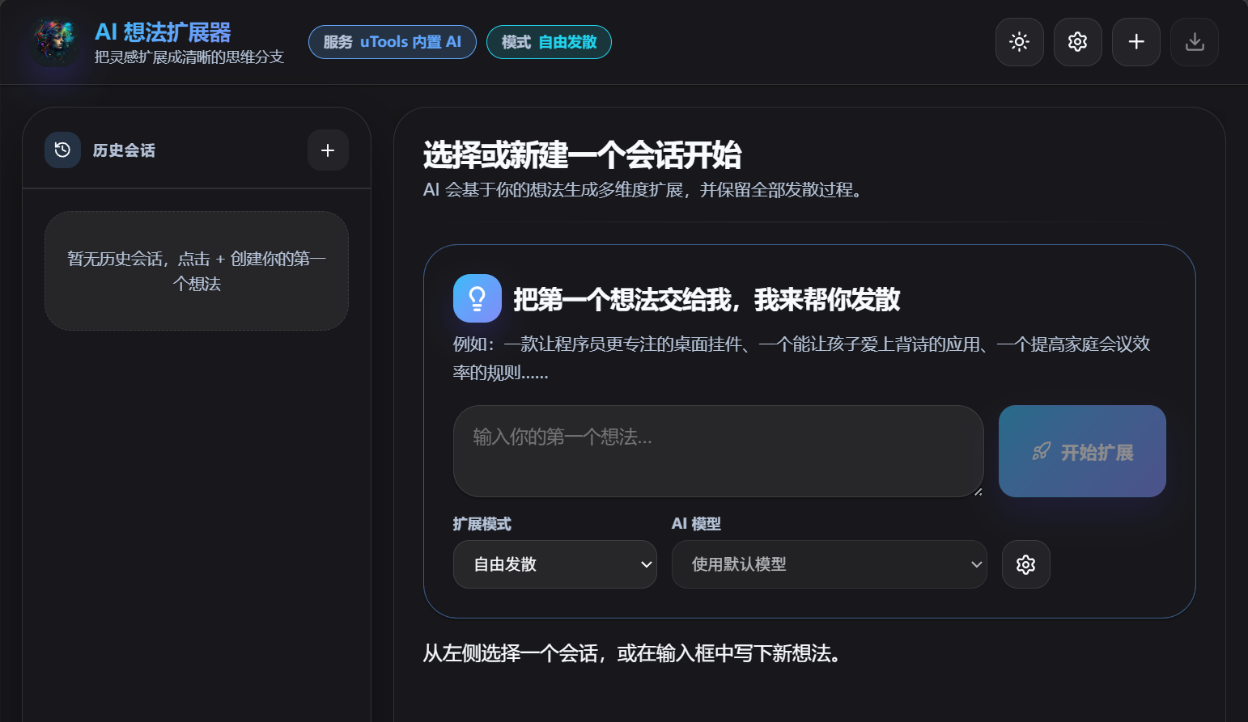Open settings via top gear icon

pos(1078,42)
